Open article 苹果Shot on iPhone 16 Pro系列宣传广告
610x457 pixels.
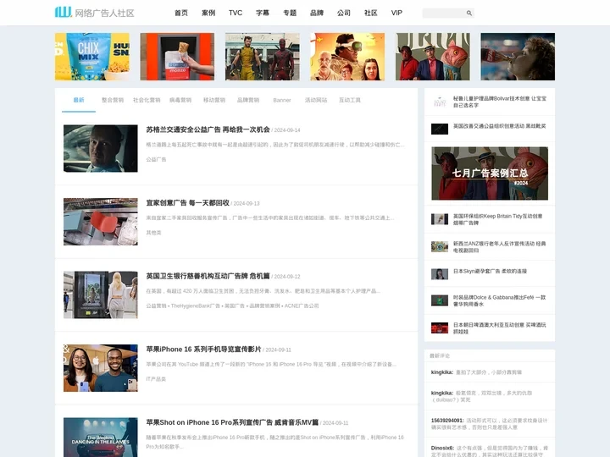click(x=232, y=422)
